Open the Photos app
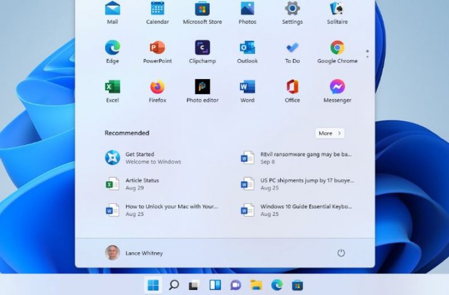This screenshot has width=449, height=295. coord(247,13)
